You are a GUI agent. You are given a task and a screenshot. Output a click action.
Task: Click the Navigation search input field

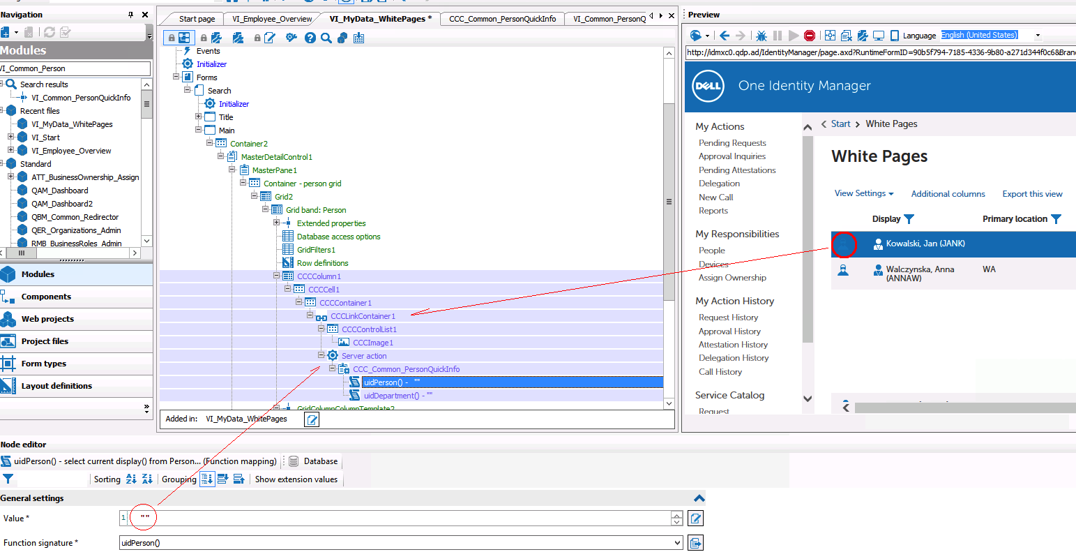pos(75,68)
